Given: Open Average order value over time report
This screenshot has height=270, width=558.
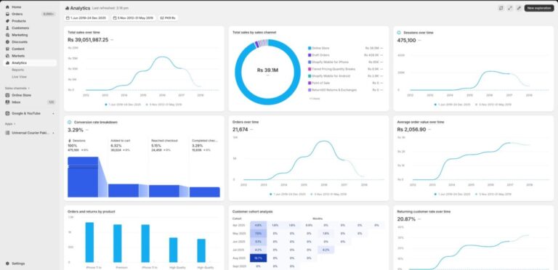Looking at the screenshot, I should [421, 122].
